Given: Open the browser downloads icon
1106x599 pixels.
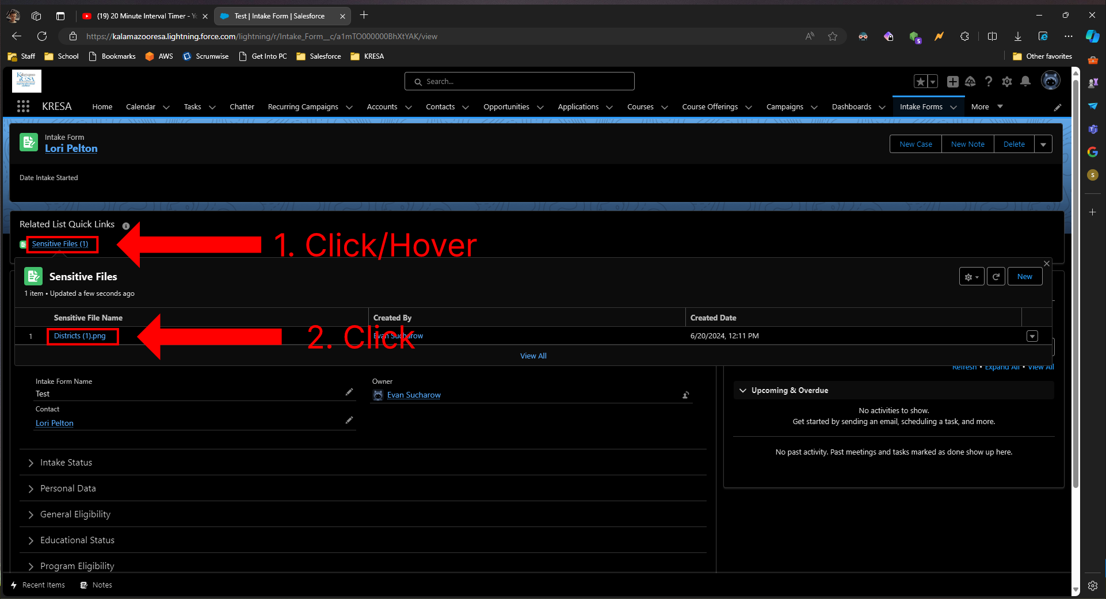Looking at the screenshot, I should point(1018,36).
